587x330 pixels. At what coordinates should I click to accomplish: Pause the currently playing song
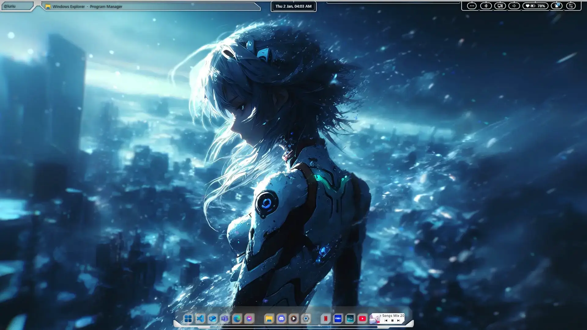pyautogui.click(x=392, y=321)
